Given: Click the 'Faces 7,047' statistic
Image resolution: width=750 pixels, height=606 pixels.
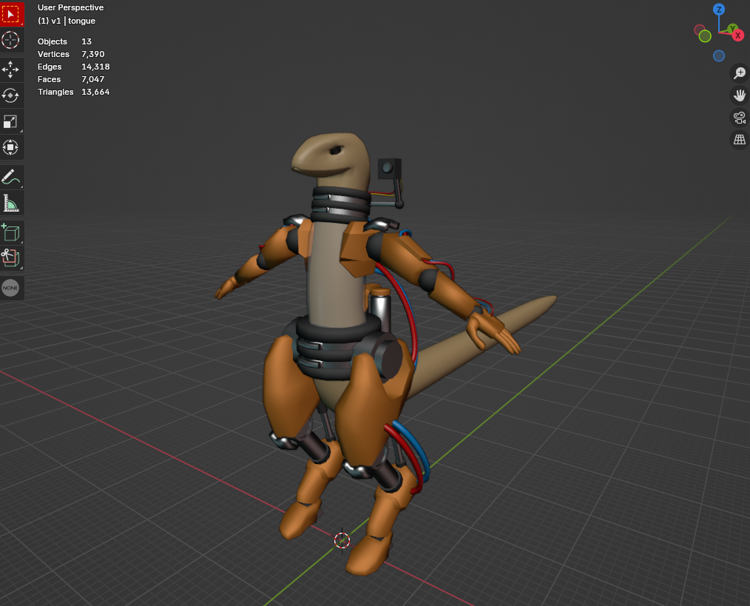Looking at the screenshot, I should pyautogui.click(x=71, y=79).
